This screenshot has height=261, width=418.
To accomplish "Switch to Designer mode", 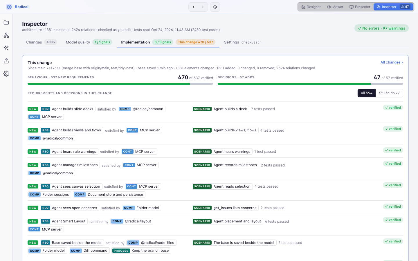I will click(311, 7).
